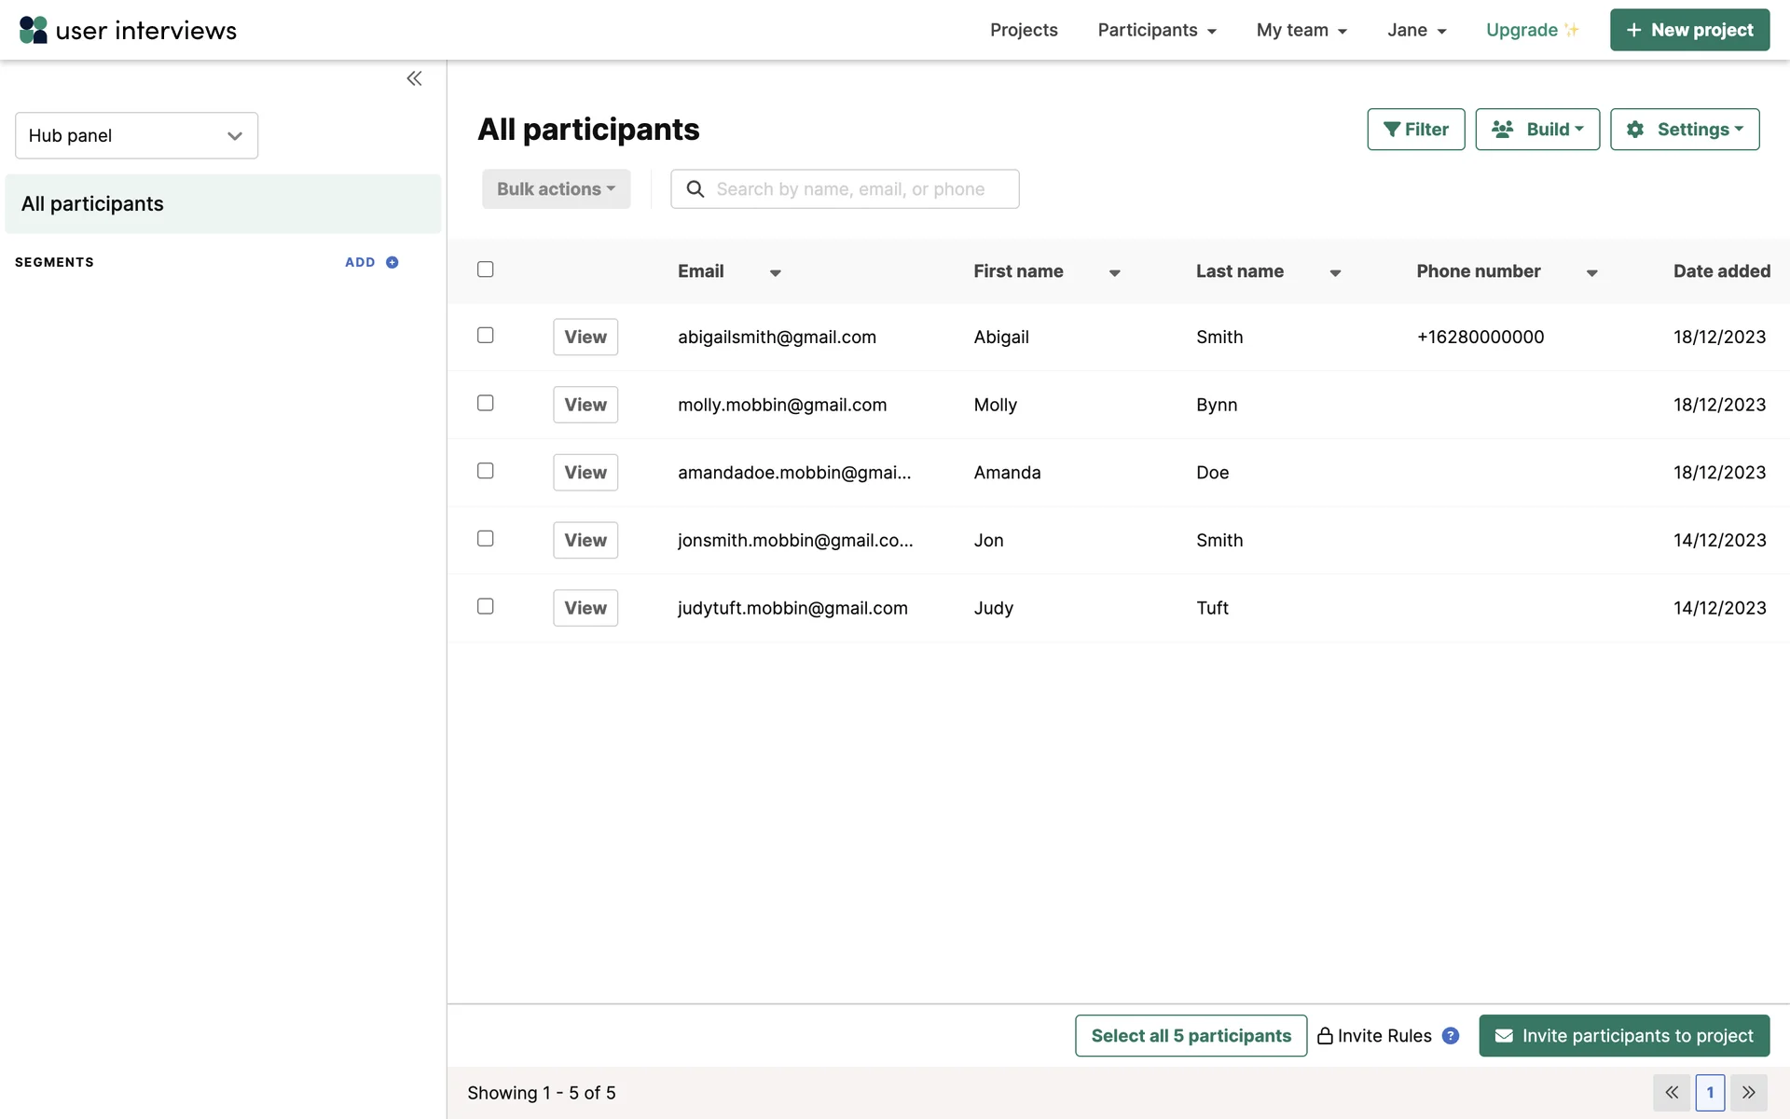The width and height of the screenshot is (1790, 1119).
Task: Collapse the sidebar with double-chevron icon
Action: [x=414, y=78]
